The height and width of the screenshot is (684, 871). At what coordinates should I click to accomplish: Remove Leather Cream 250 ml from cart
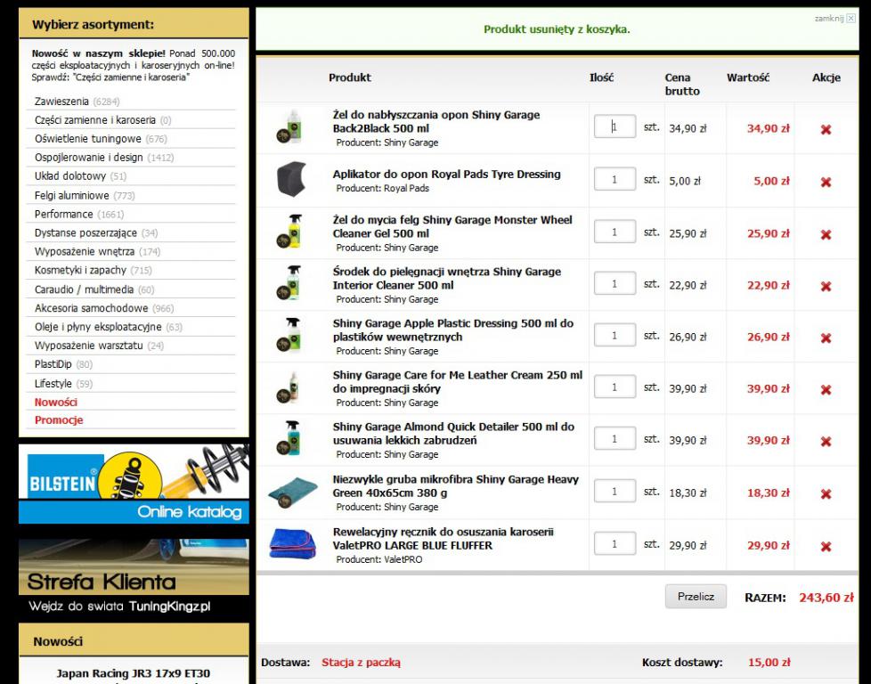pos(826,389)
